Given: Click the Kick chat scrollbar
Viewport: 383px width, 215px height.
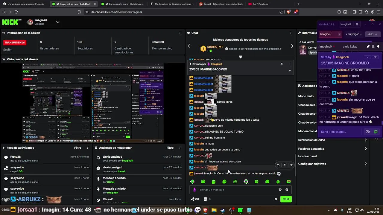Looking at the screenshot, I should pyautogui.click(x=295, y=165).
